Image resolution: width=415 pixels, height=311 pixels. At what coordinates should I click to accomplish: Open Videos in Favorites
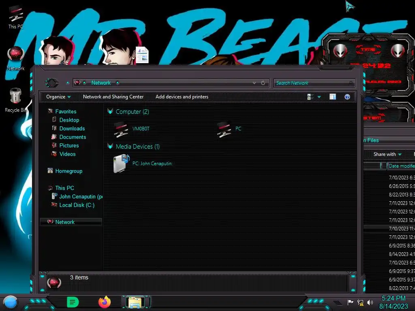coord(67,154)
